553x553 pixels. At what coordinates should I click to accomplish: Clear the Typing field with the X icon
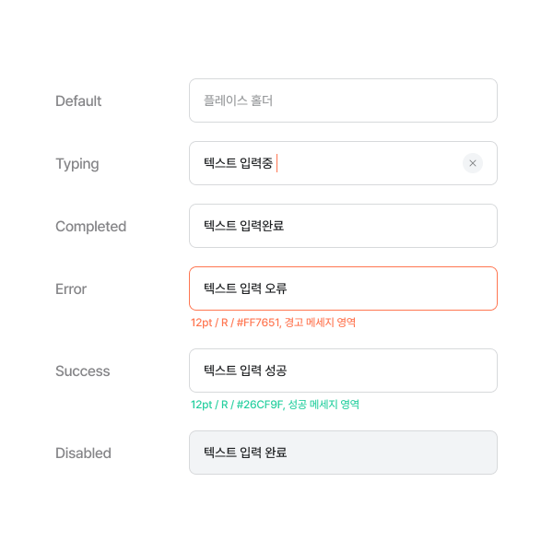click(x=473, y=163)
